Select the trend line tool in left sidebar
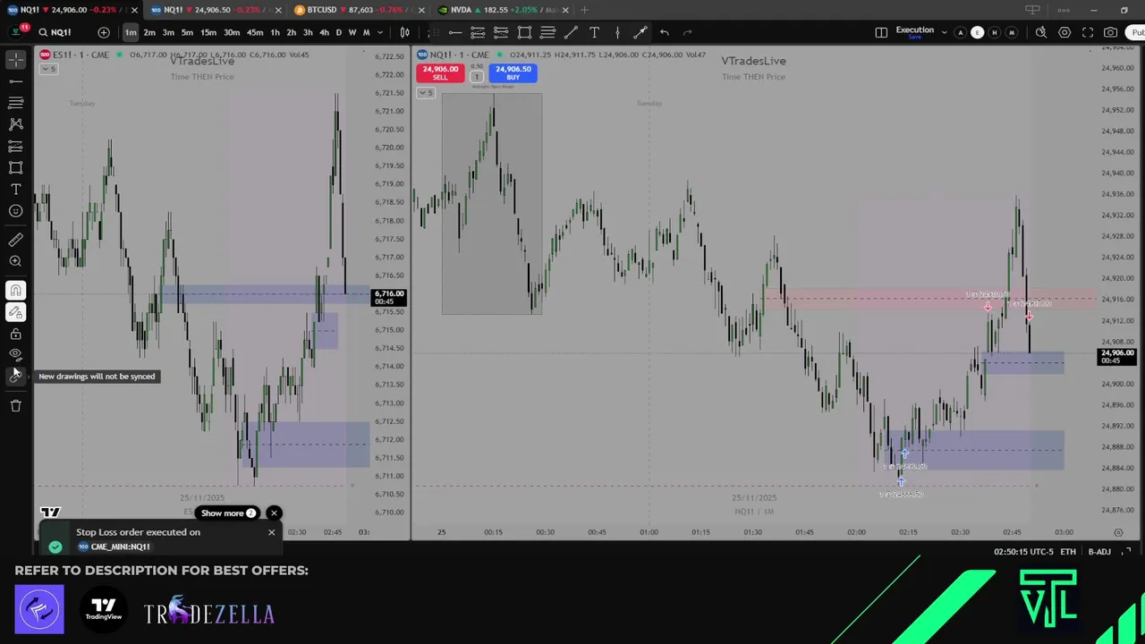This screenshot has width=1145, height=644. click(x=16, y=81)
